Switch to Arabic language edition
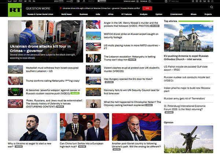220x154 pixels. 10,1
